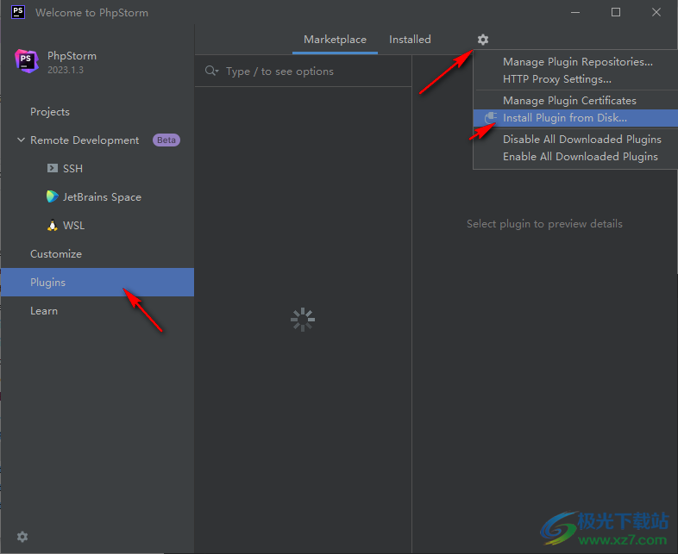
Task: Click the PS title bar application icon
Action: tap(18, 12)
